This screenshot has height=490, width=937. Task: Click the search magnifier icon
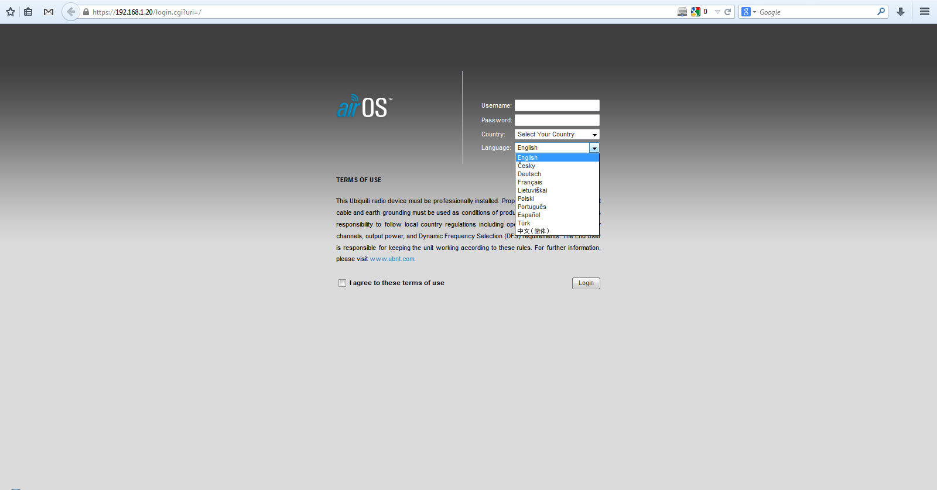(881, 12)
